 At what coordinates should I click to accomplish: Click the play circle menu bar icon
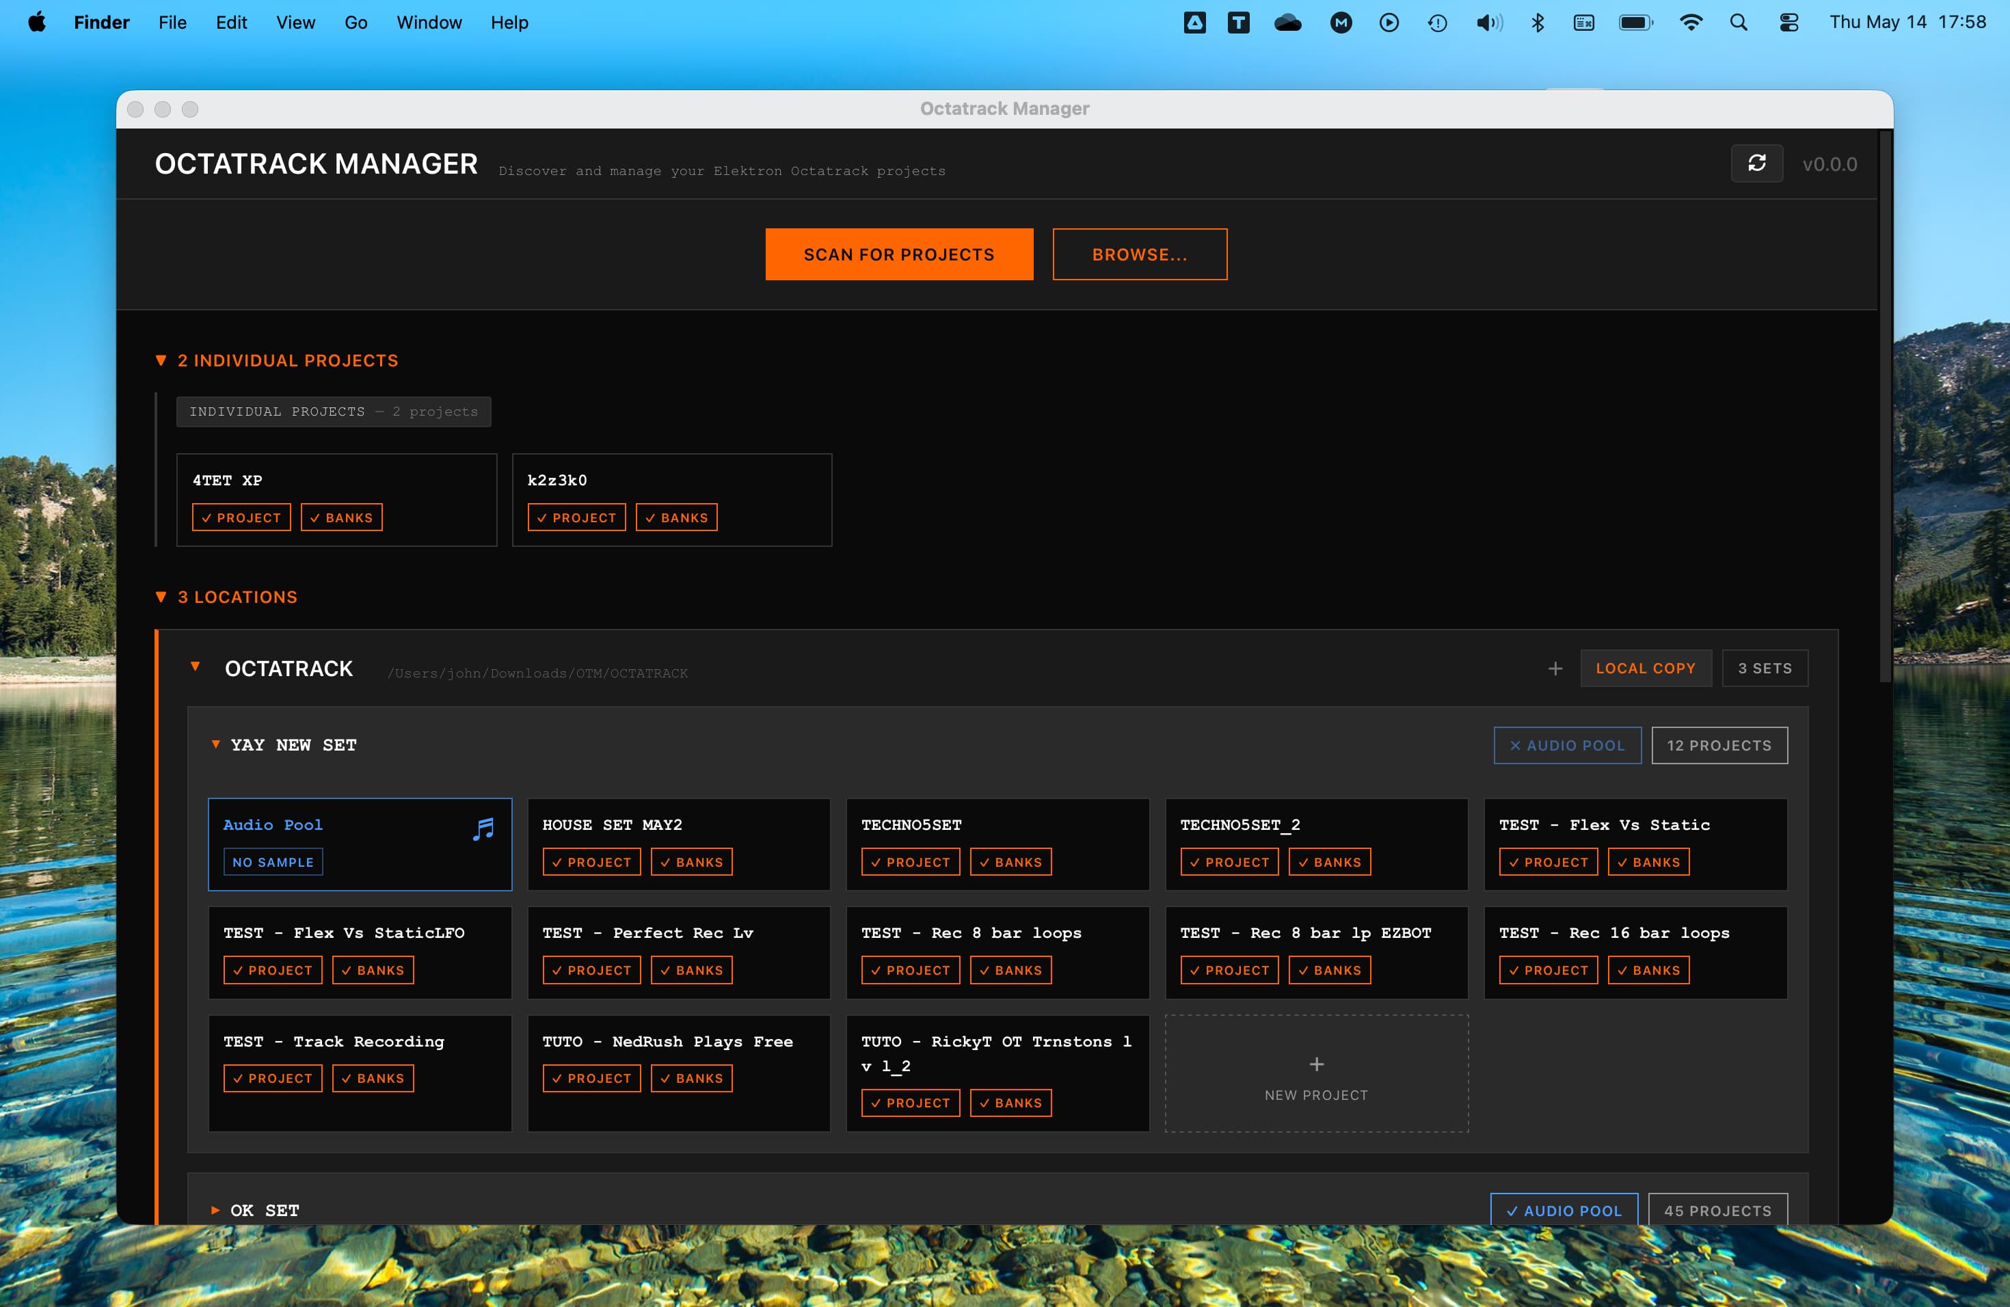(x=1389, y=22)
